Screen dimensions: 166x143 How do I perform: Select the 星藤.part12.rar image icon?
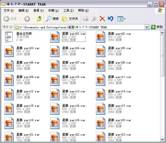[x=9, y=94]
